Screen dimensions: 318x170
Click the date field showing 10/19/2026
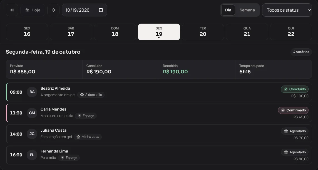pos(85,10)
